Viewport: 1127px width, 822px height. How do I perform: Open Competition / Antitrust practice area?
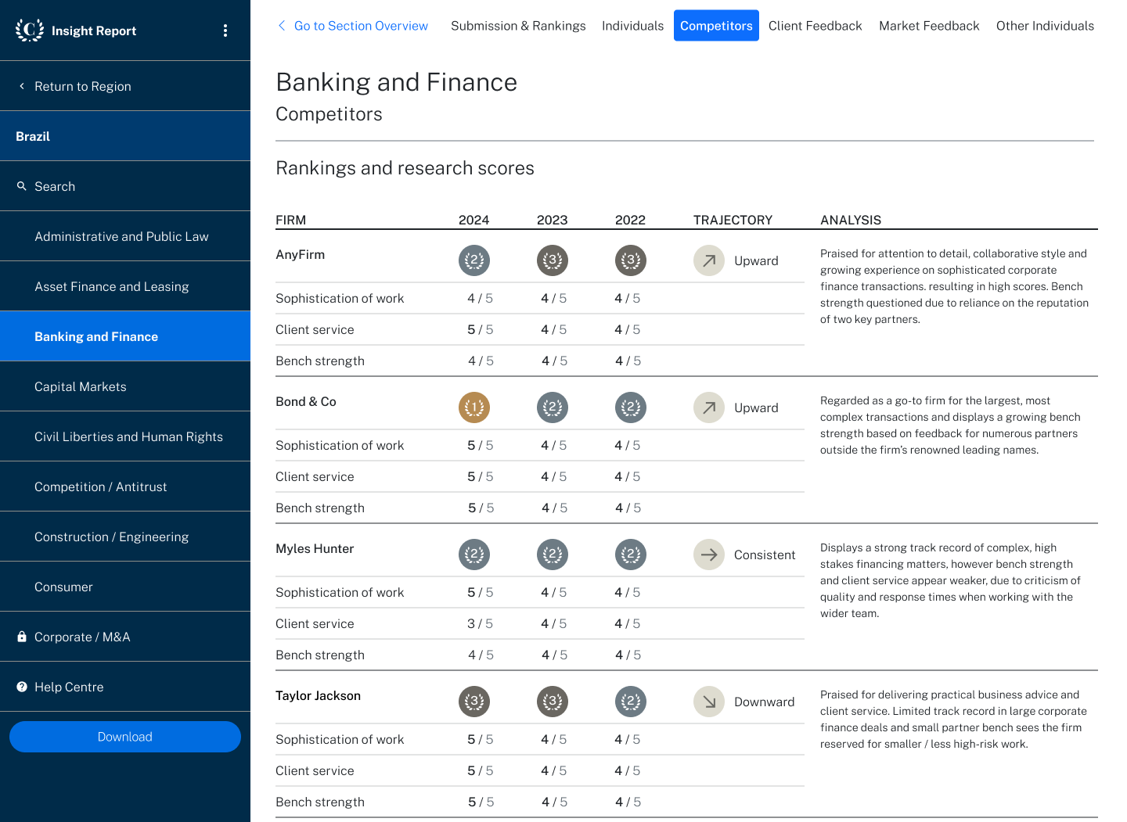100,486
